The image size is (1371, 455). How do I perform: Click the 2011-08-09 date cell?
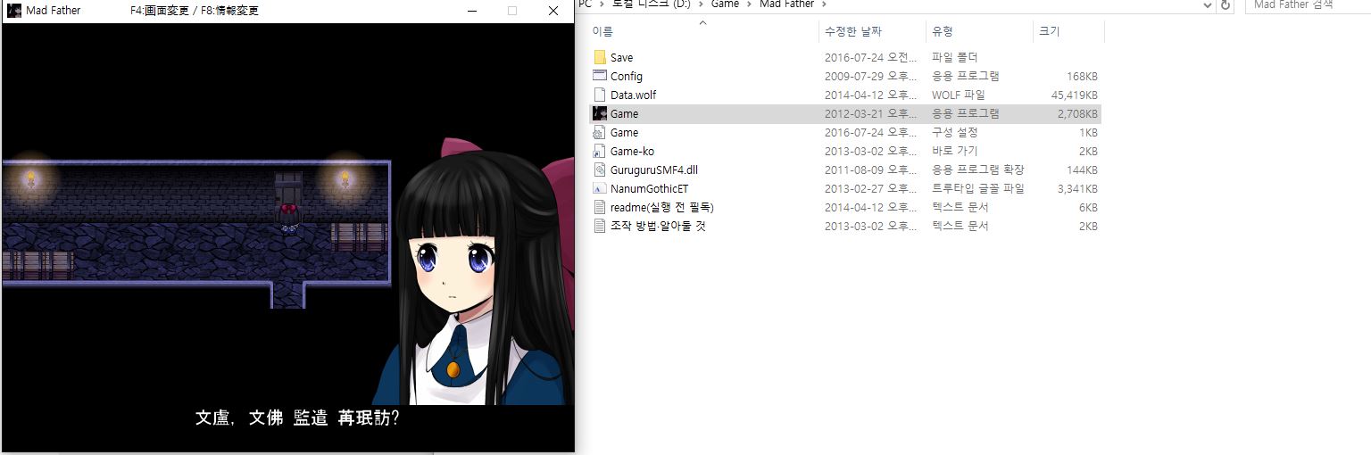pyautogui.click(x=870, y=170)
